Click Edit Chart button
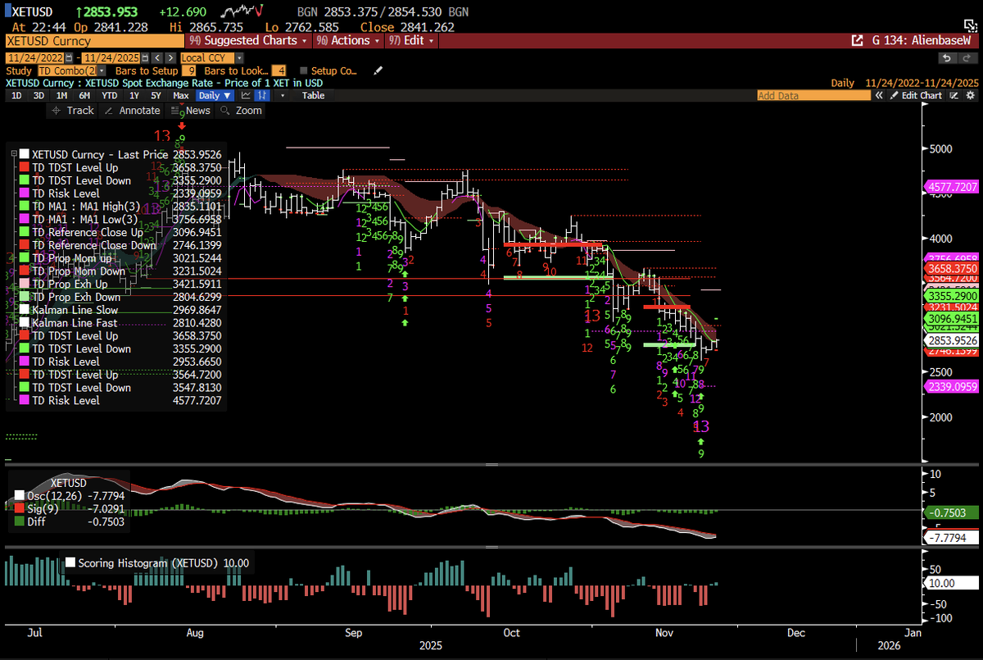The width and height of the screenshot is (983, 660). click(x=916, y=95)
